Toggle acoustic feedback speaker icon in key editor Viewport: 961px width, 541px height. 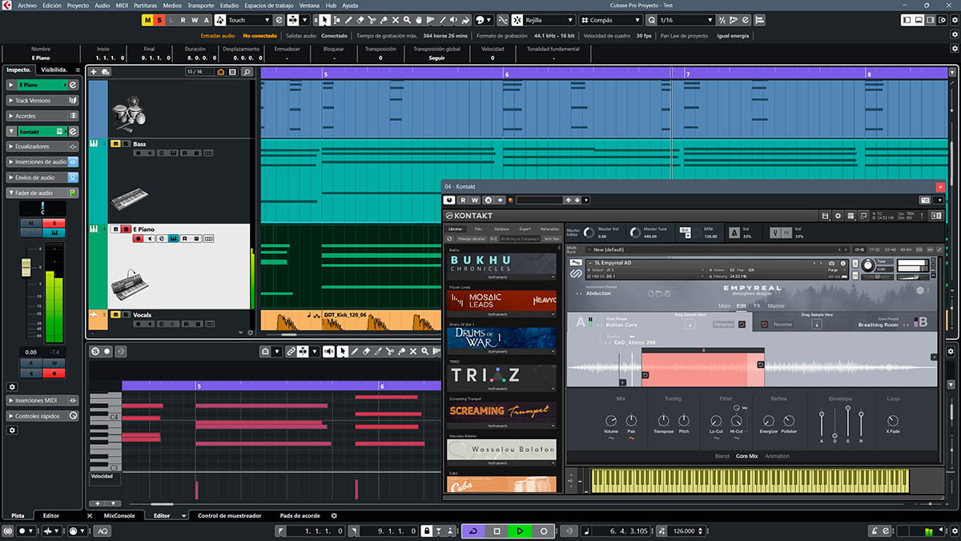point(328,352)
